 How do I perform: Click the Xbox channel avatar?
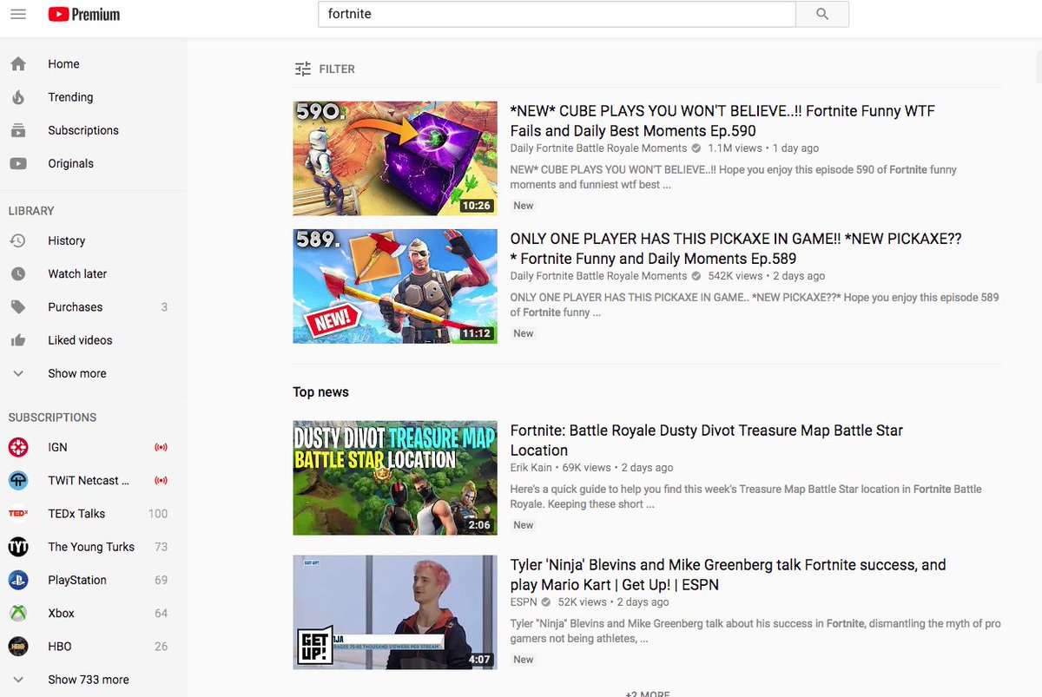[18, 613]
